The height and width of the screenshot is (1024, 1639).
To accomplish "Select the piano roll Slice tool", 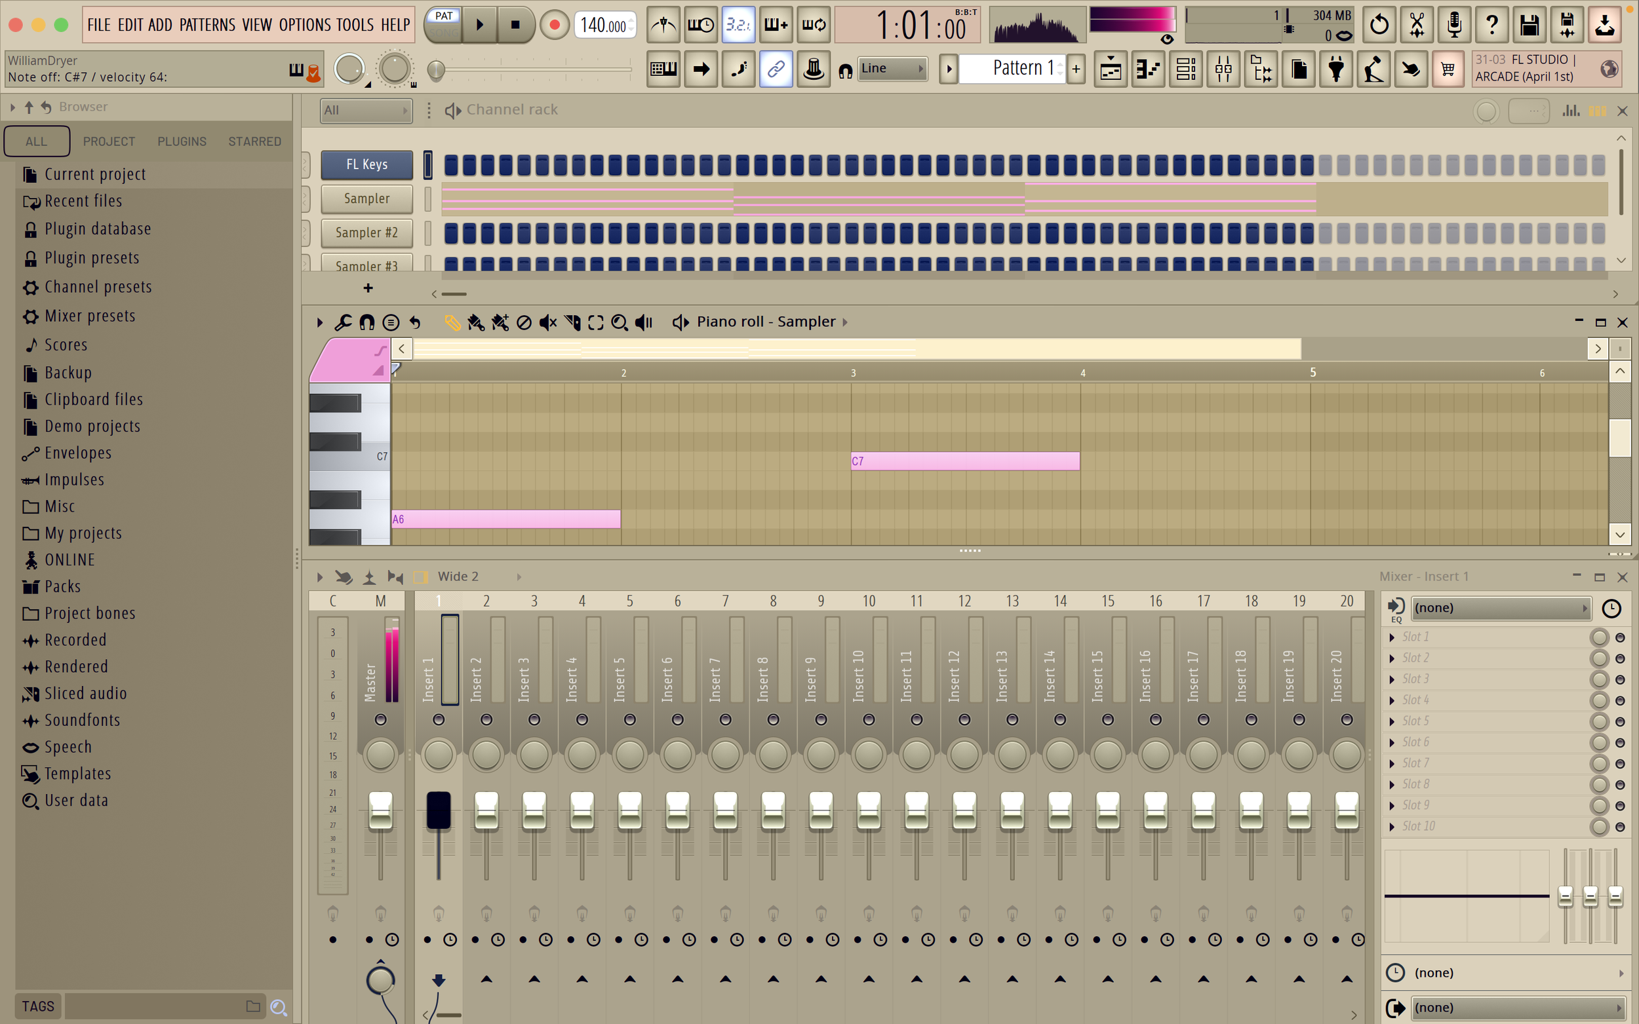I will [x=572, y=322].
